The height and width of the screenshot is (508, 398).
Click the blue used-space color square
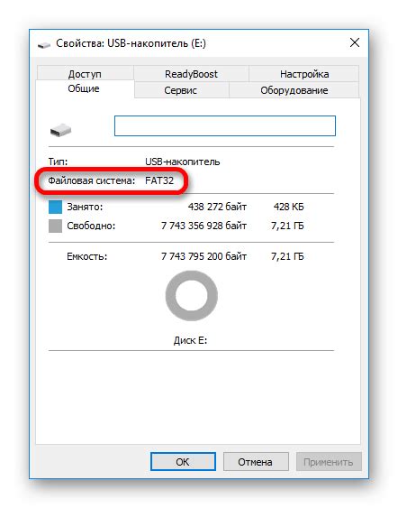[55, 207]
